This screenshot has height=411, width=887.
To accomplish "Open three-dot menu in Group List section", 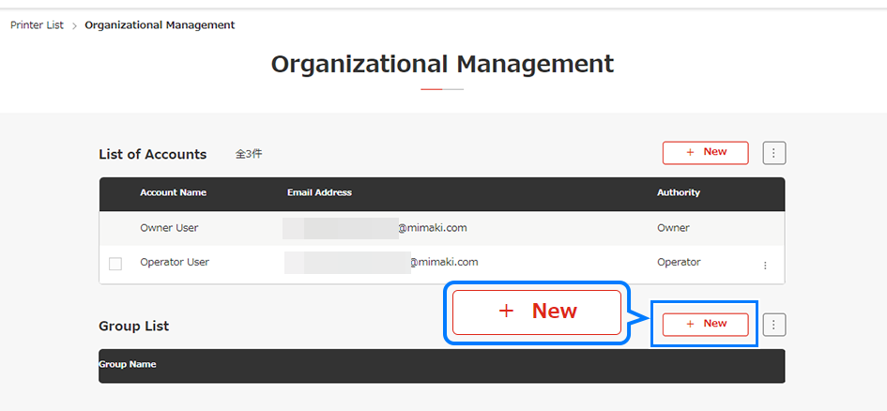I will (773, 325).
